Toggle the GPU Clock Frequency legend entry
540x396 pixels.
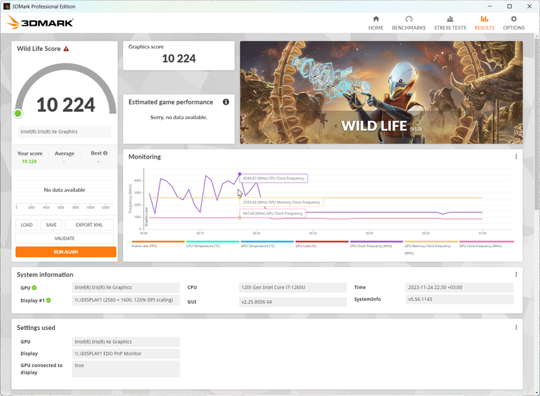[x=486, y=244]
